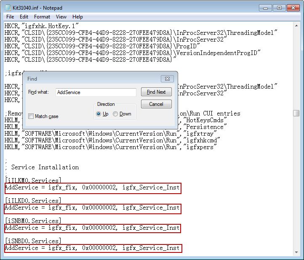
Task: Click the Find what text field
Action: pyautogui.click(x=96, y=92)
